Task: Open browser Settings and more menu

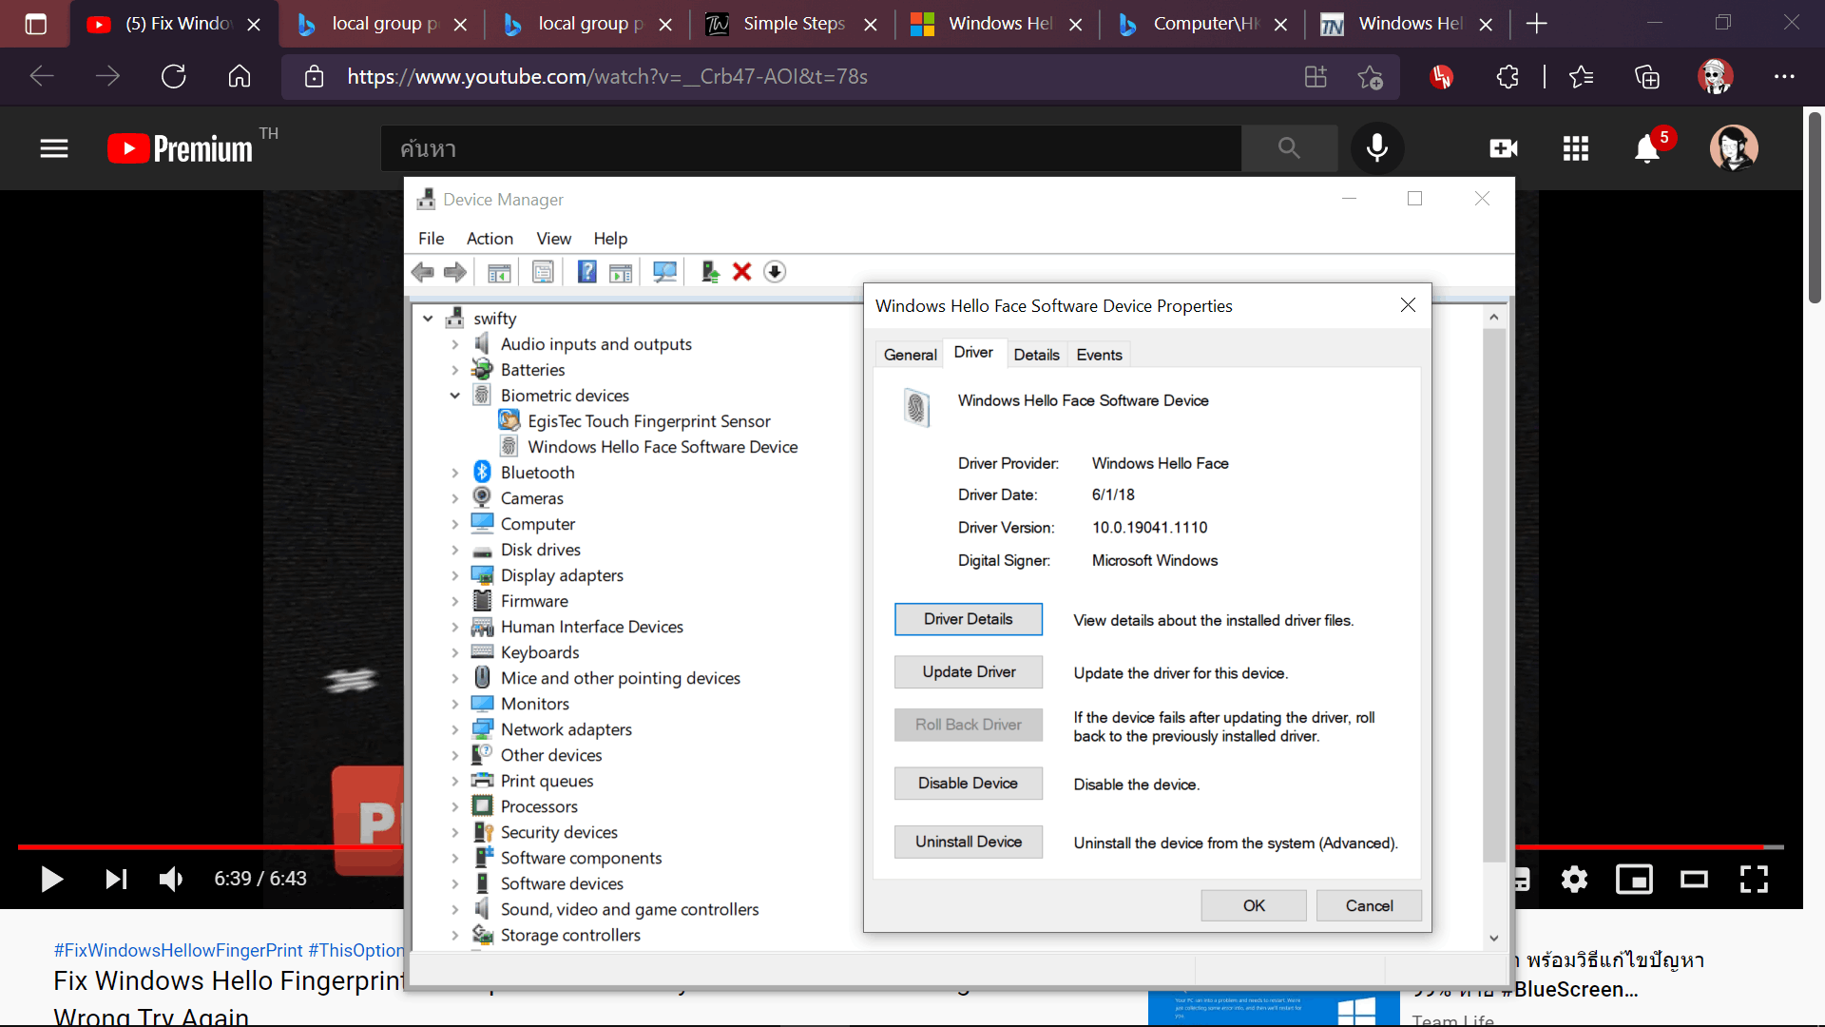Action: (1784, 76)
